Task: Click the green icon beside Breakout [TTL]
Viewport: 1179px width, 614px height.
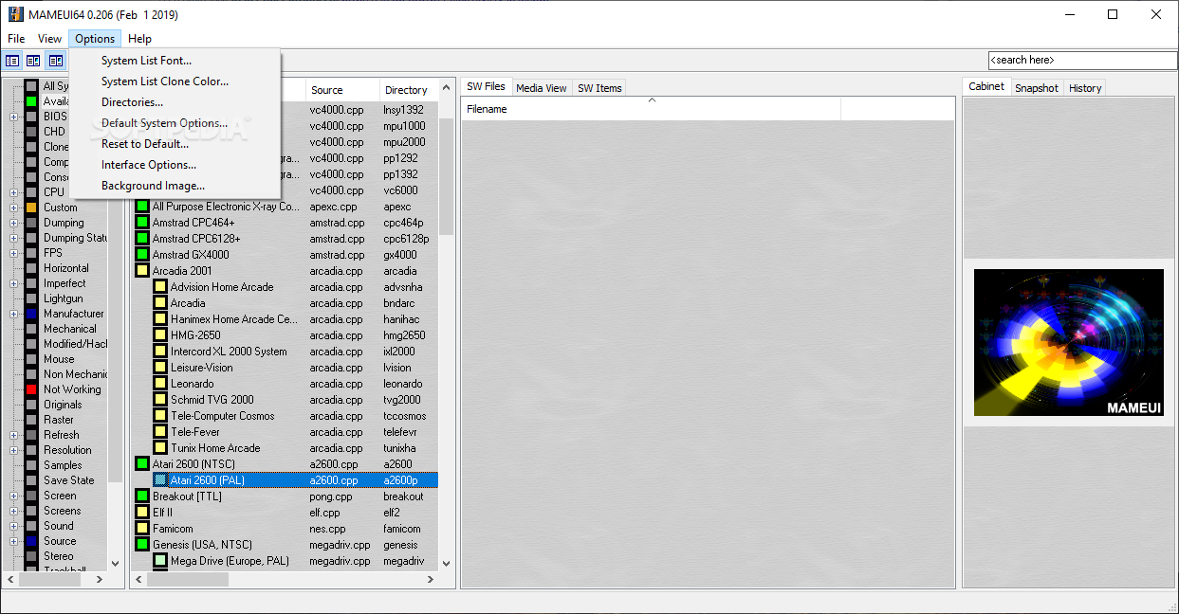Action: click(142, 497)
